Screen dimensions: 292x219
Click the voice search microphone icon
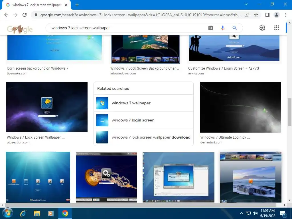(x=222, y=28)
